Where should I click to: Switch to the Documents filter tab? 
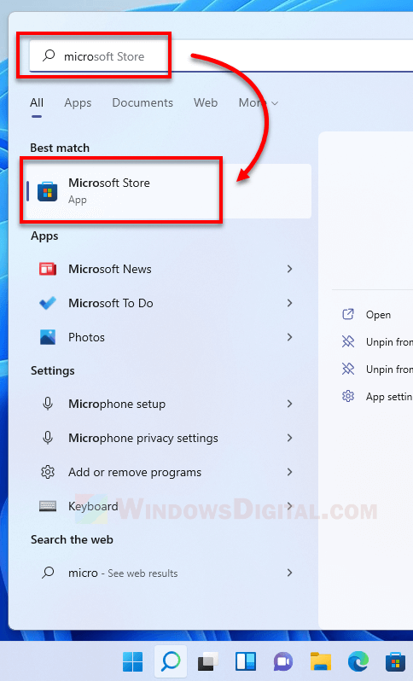tap(143, 103)
